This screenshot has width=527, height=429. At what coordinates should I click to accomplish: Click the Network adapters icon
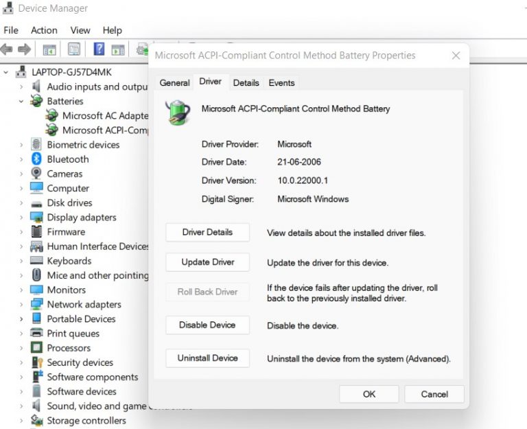[36, 304]
